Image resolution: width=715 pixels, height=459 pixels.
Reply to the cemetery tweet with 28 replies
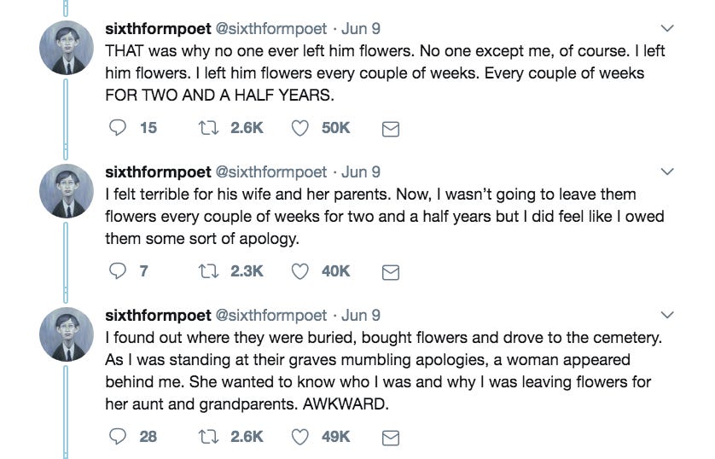118,437
